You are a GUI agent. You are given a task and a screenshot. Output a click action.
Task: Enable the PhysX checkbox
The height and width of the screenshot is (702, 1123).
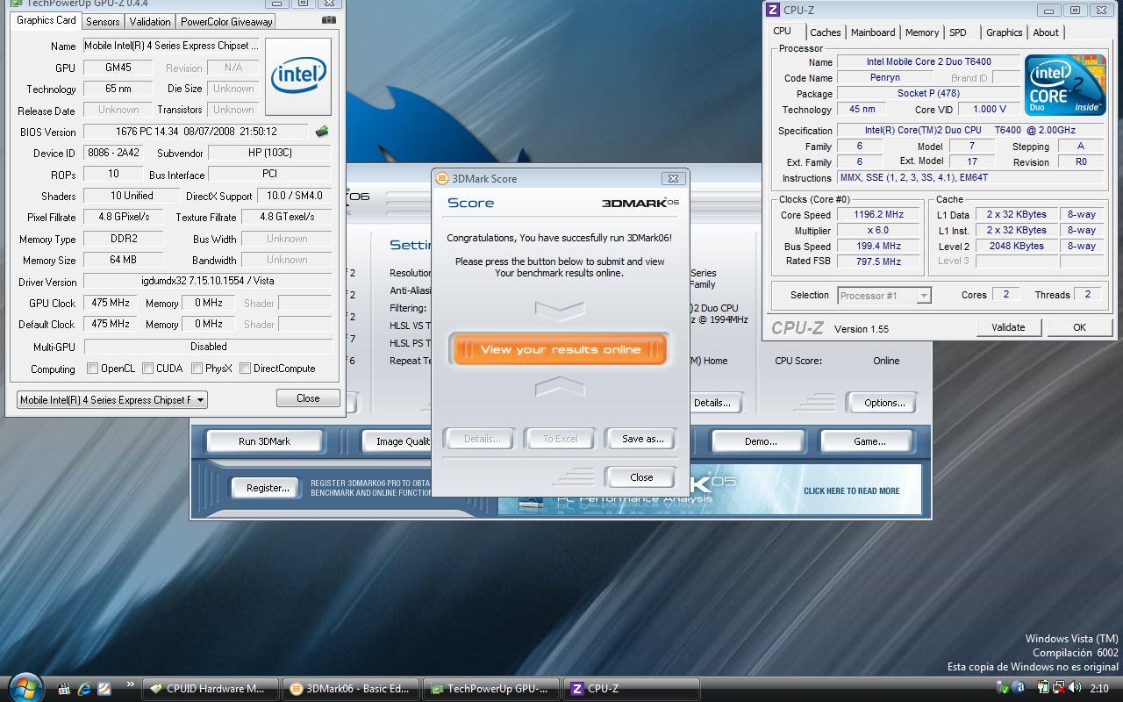197,369
